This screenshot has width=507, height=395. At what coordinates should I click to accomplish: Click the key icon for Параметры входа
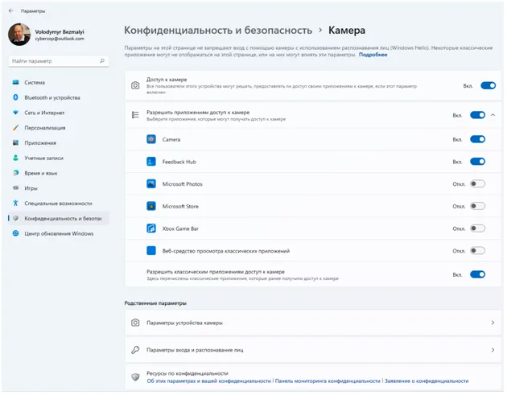[135, 350]
